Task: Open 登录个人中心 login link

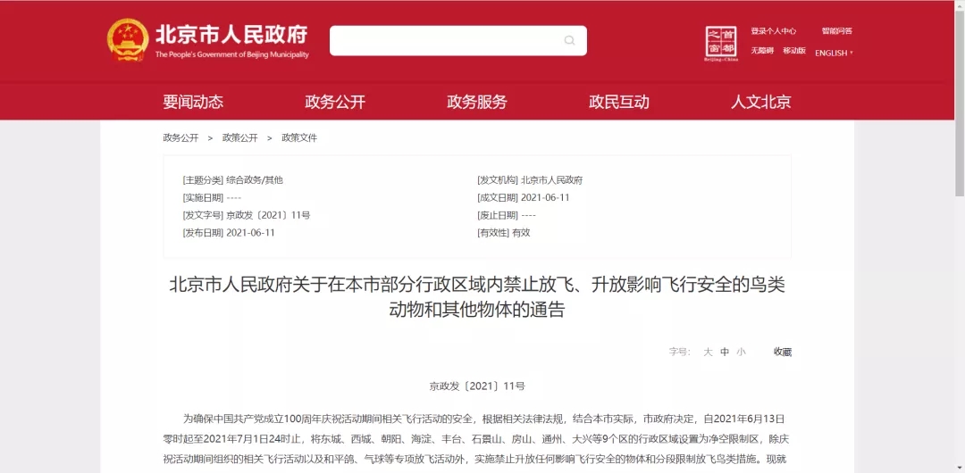Action: (773, 30)
